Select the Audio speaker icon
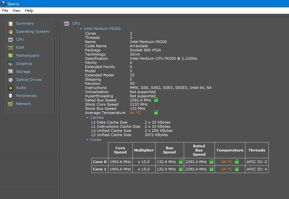The image size is (289, 199). pyautogui.click(x=11, y=88)
